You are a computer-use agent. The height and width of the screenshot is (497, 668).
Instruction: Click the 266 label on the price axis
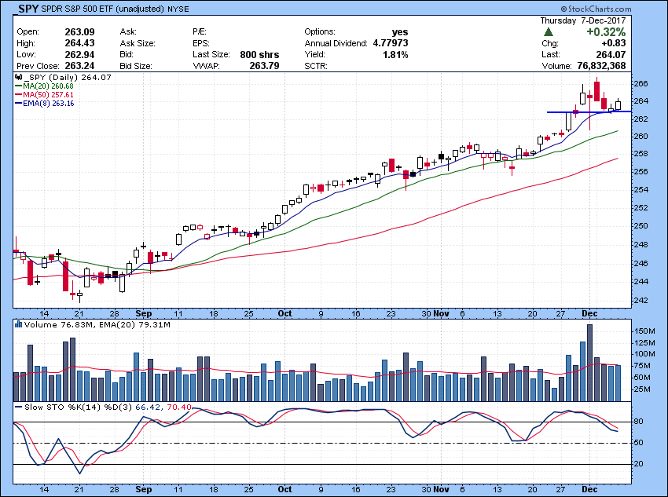(x=640, y=84)
